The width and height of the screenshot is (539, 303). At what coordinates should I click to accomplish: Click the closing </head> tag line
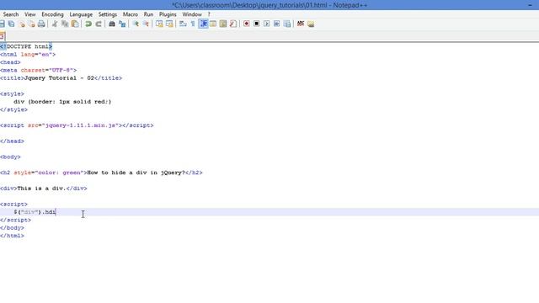click(12, 141)
